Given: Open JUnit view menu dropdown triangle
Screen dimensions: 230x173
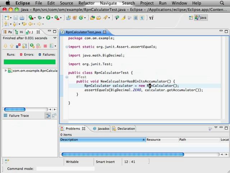Looking at the screenshot, I should coord(55,38).
